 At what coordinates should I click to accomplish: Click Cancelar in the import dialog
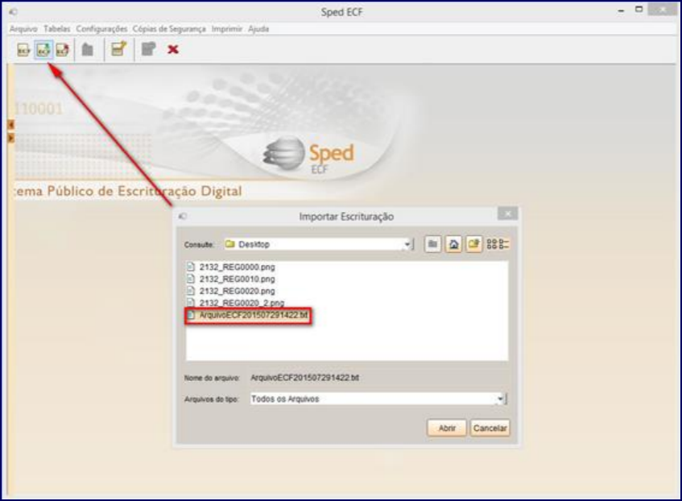(490, 429)
